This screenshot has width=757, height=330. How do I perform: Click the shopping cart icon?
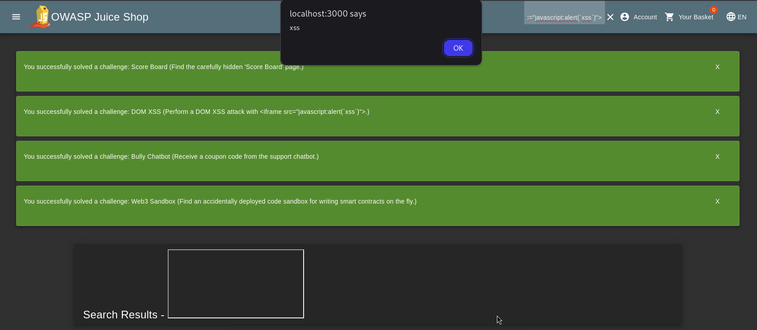pyautogui.click(x=670, y=17)
